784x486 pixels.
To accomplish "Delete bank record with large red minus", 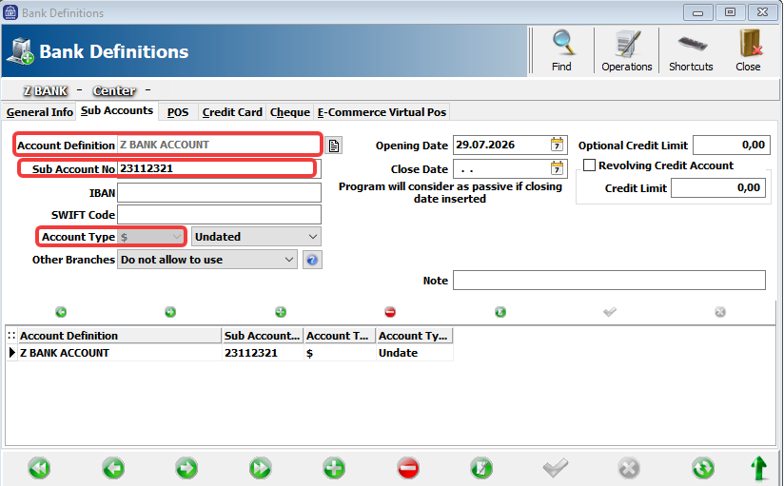I will click(x=408, y=469).
